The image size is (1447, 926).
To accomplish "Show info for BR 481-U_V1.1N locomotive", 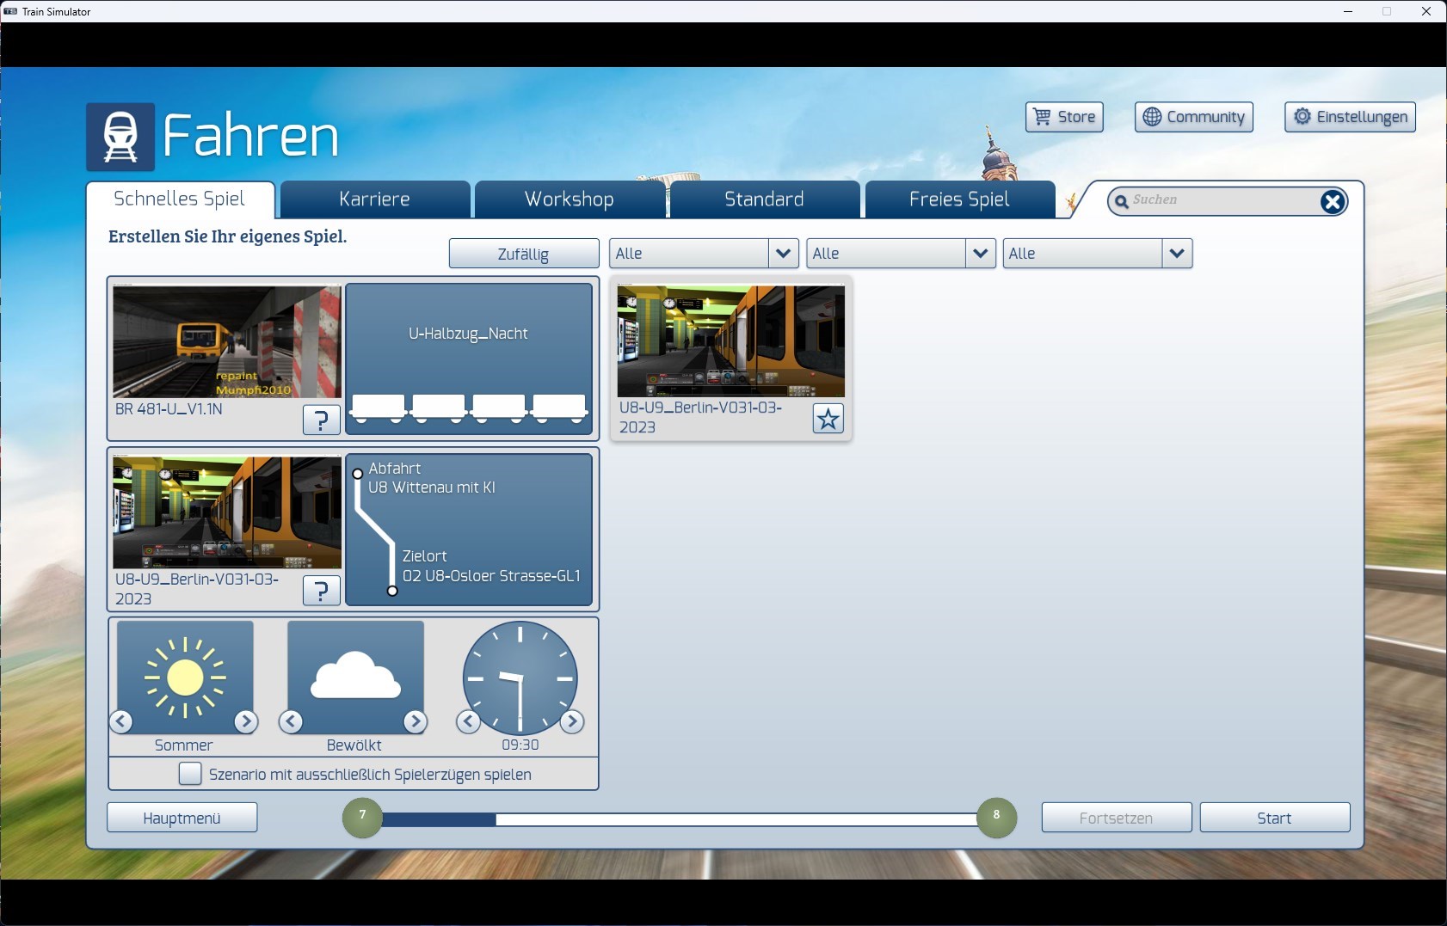I will (322, 420).
